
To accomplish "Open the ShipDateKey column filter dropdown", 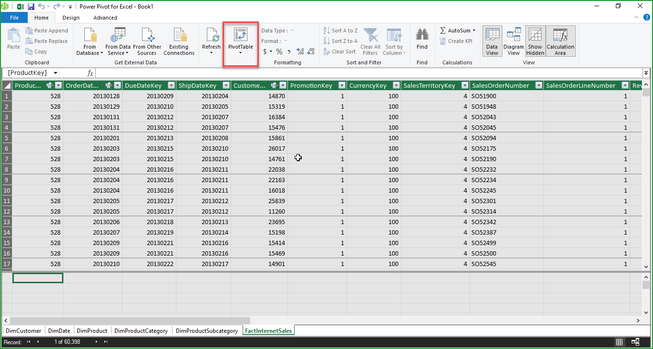I will click(226, 86).
